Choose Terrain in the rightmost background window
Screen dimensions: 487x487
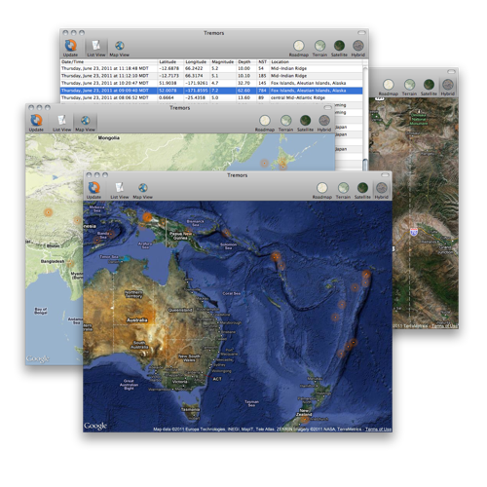409,88
